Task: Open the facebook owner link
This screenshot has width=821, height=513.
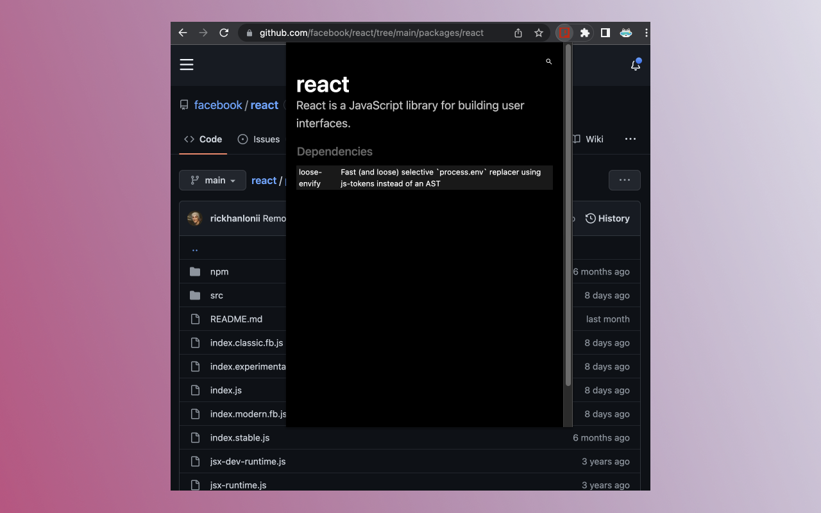Action: [x=218, y=105]
